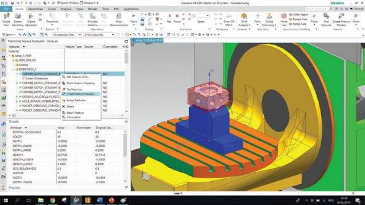
Task: Choose Create Feature Process in context menu
Action: (81, 94)
